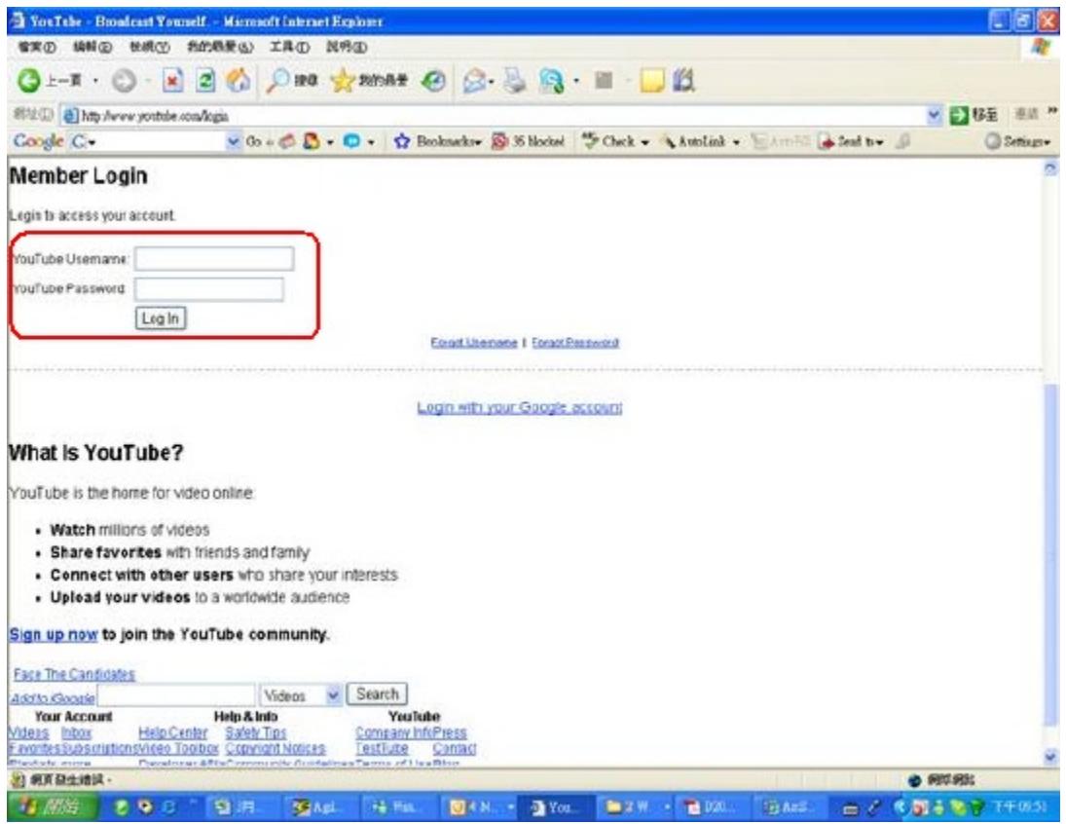Click into the YouTube Password field
Screen dimensions: 1066x824
[208, 289]
